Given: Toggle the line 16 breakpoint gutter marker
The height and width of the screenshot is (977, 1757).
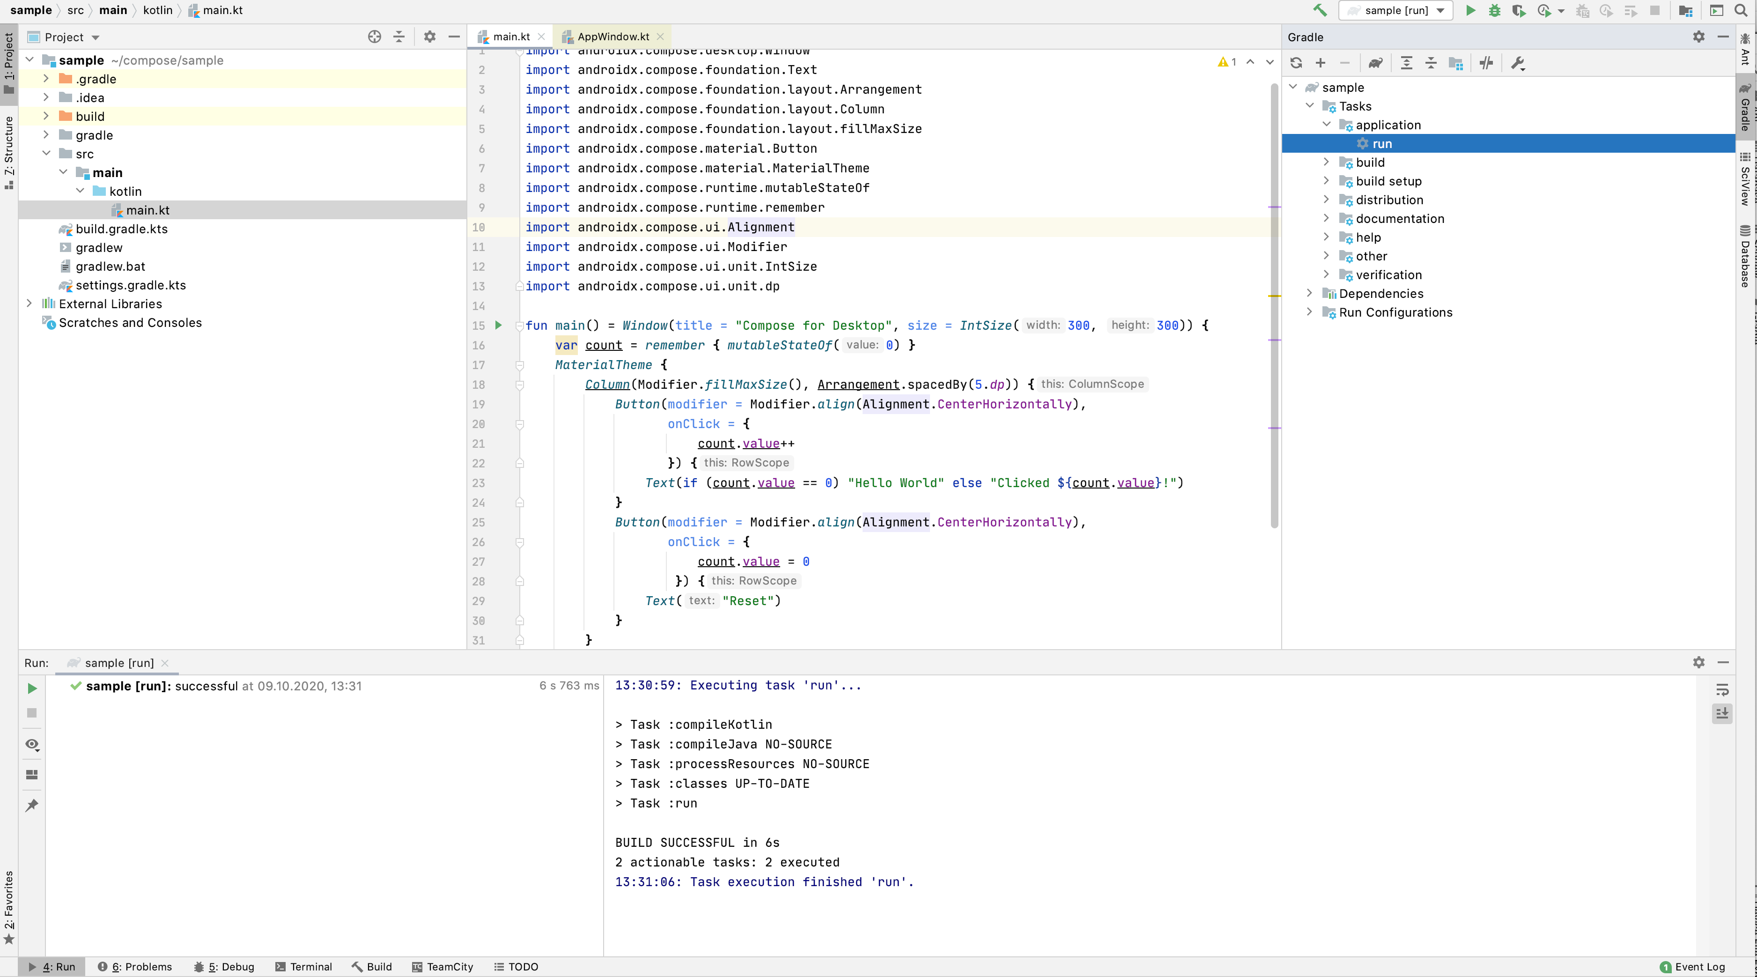Looking at the screenshot, I should (498, 345).
